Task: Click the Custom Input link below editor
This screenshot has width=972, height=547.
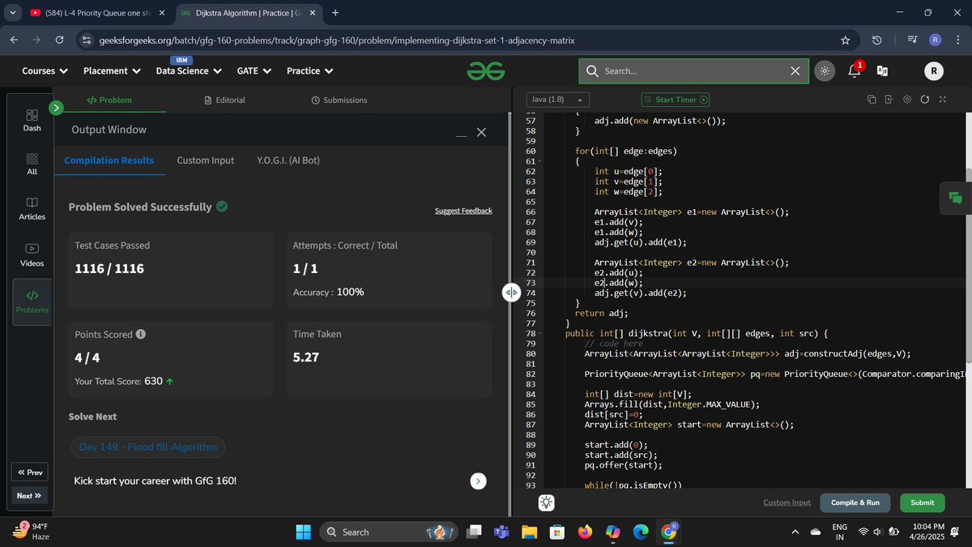Action: [787, 502]
